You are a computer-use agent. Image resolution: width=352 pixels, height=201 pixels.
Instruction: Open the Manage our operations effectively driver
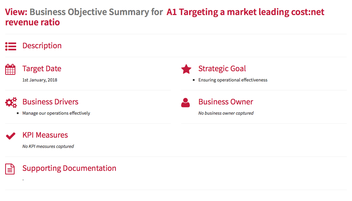pyautogui.click(x=56, y=113)
